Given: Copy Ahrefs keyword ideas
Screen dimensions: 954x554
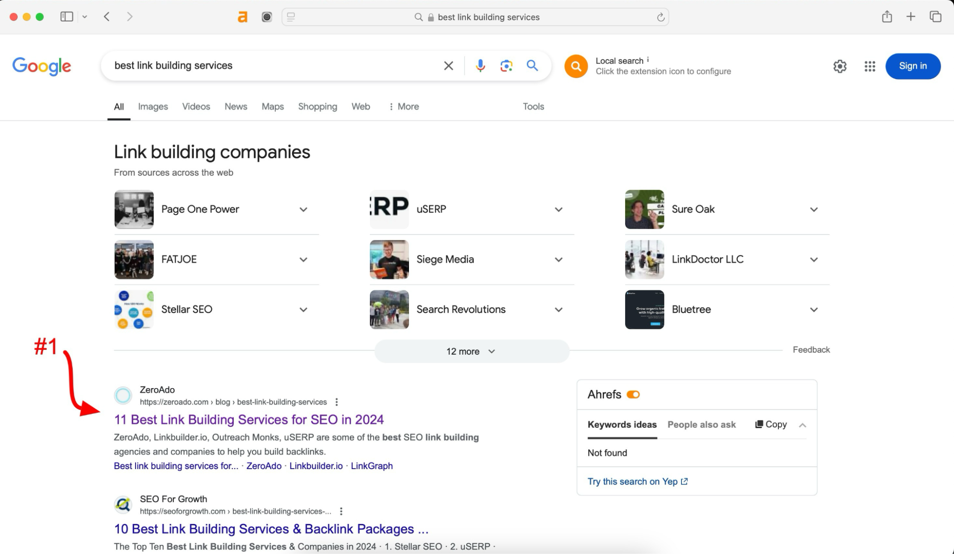Looking at the screenshot, I should coord(771,424).
